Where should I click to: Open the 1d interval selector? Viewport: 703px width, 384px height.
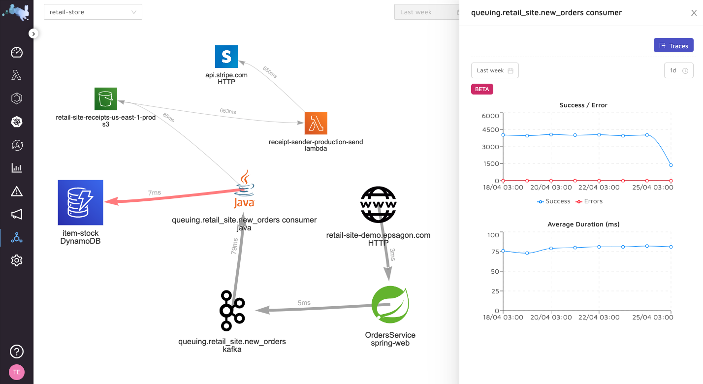pyautogui.click(x=678, y=70)
